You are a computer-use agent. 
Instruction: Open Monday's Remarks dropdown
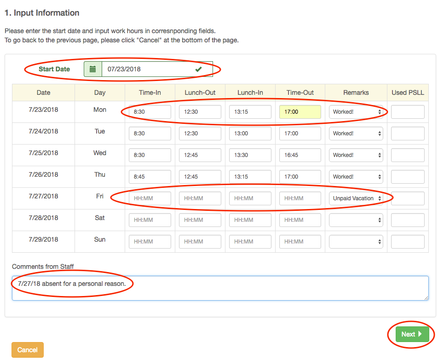[x=356, y=112]
